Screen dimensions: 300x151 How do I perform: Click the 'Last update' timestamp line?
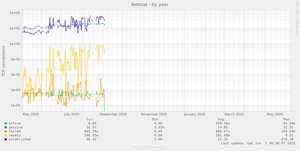coord(258,143)
